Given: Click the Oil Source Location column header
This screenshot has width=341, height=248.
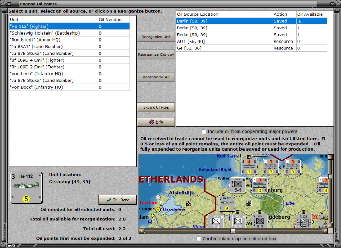Looking at the screenshot, I should (224, 14).
